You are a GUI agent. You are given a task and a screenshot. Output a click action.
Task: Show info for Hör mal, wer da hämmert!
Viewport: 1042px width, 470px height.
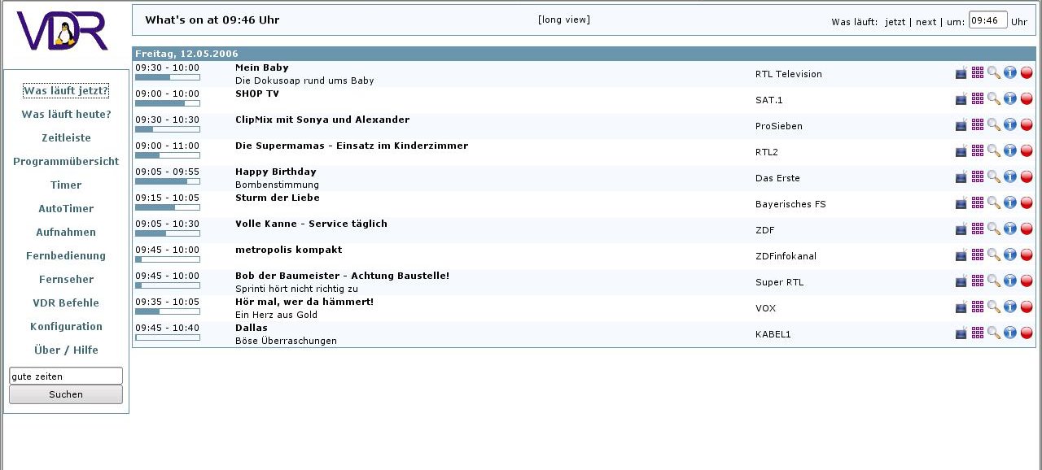click(x=1010, y=307)
